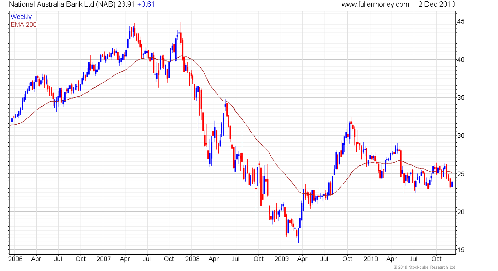Image resolution: width=498 pixels, height=271 pixels.
Task: Select the 23.91 last price value
Action: tap(126, 5)
